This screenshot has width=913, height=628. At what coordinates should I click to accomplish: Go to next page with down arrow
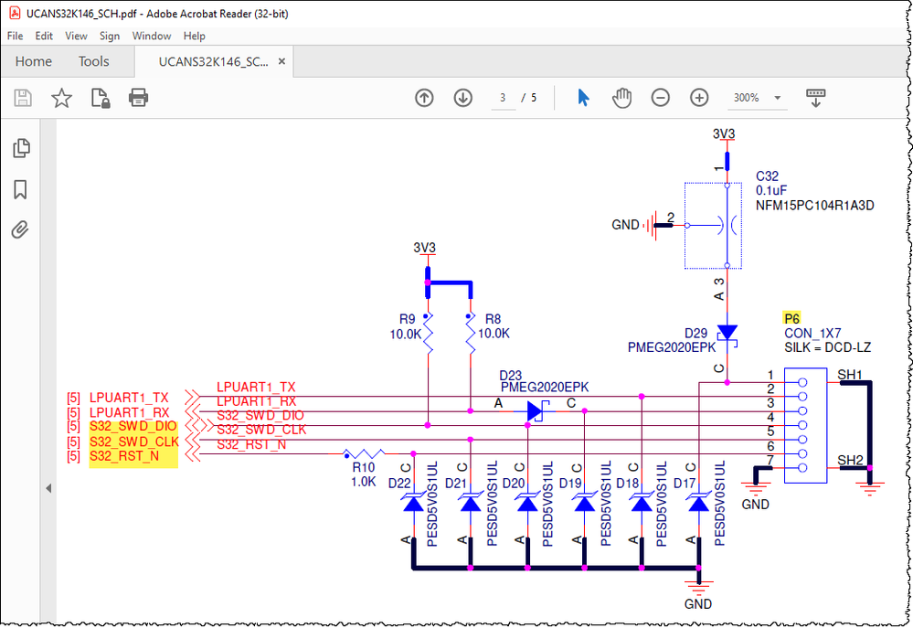[464, 98]
